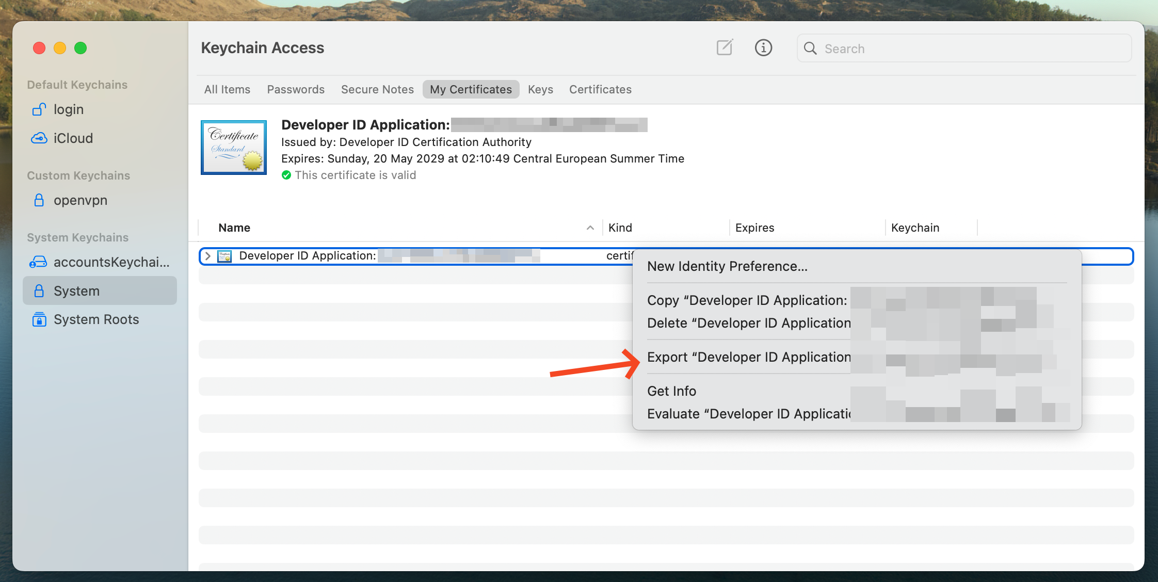
Task: Click the unlocked padlock icon beside login
Action: click(39, 109)
